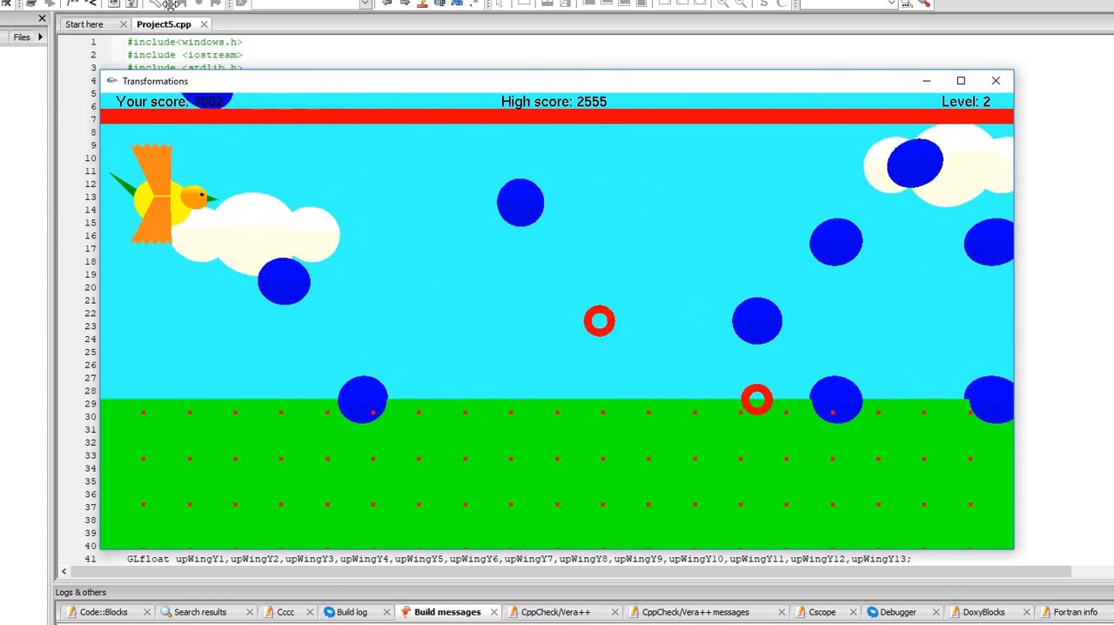The width and height of the screenshot is (1114, 625).
Task: Click the Transformations window title icon
Action: tap(111, 81)
